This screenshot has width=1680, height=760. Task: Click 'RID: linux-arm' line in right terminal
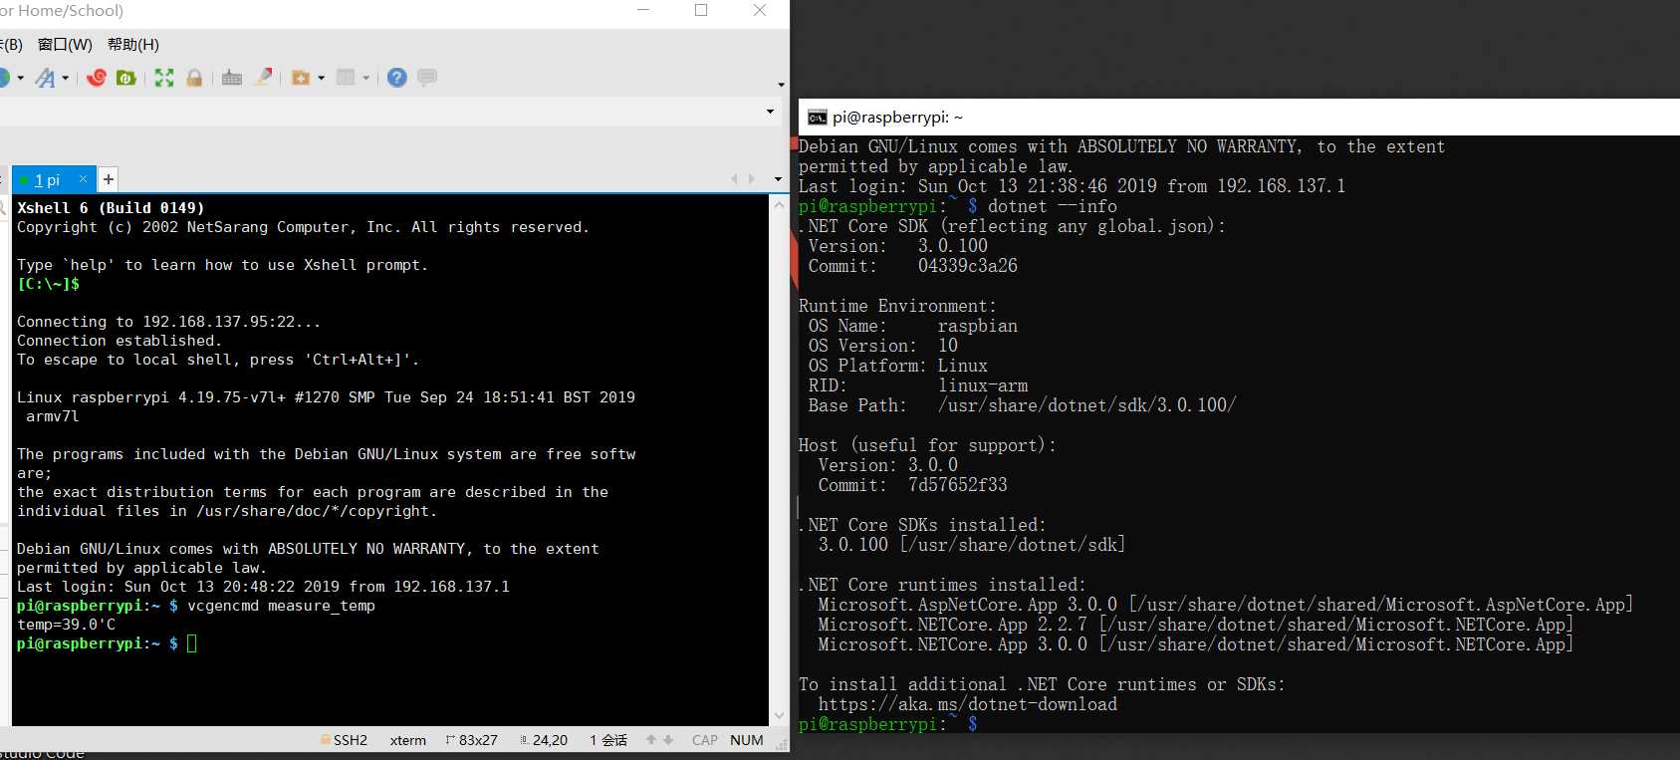pos(918,385)
